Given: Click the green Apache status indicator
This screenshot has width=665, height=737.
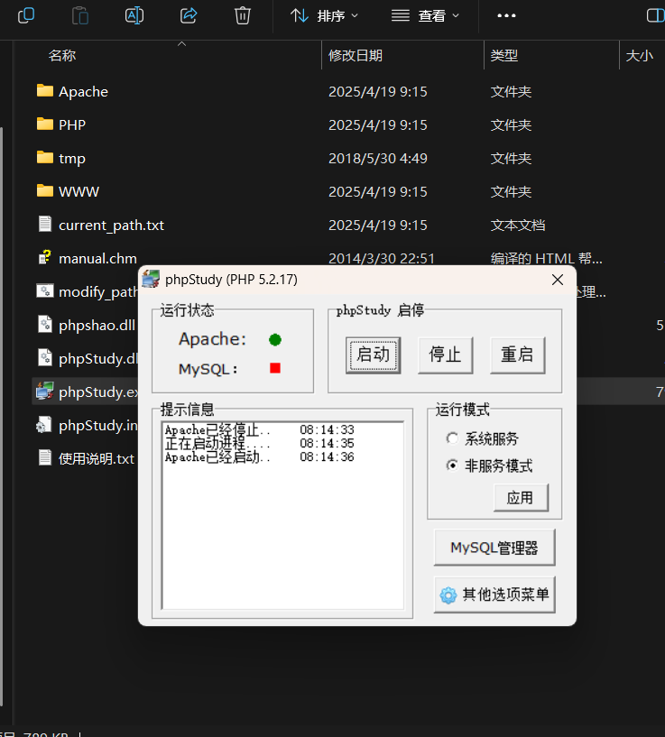Looking at the screenshot, I should point(275,339).
